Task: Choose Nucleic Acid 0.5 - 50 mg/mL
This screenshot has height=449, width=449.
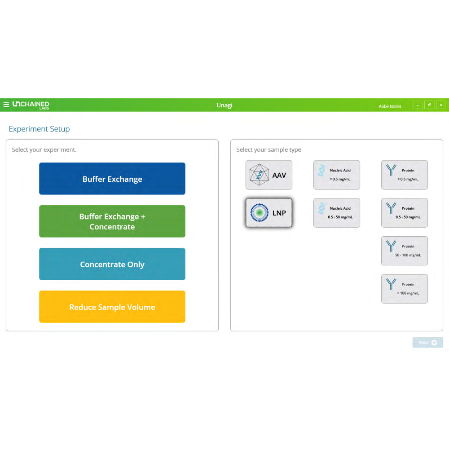Action: (x=337, y=213)
